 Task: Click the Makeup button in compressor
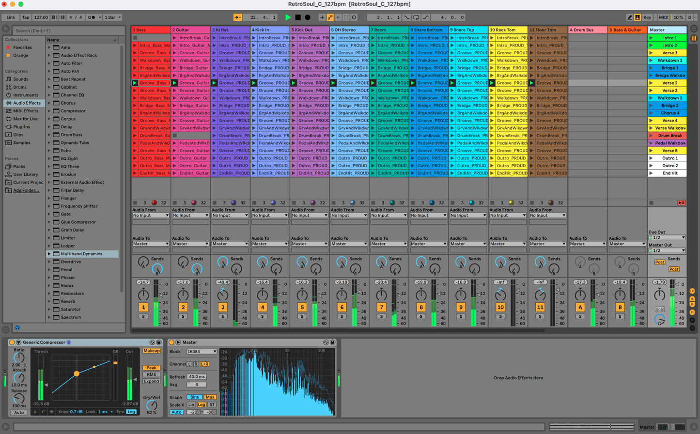pyautogui.click(x=151, y=351)
